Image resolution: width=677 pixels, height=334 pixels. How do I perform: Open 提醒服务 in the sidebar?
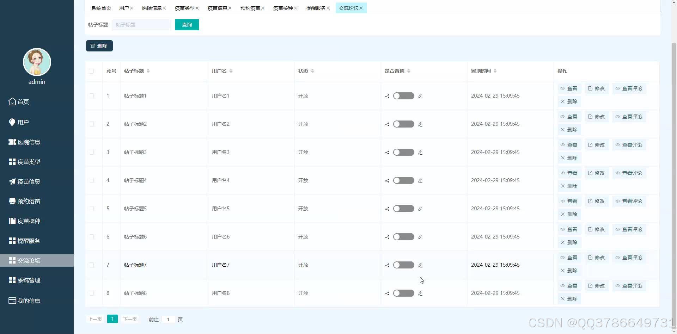click(x=37, y=241)
